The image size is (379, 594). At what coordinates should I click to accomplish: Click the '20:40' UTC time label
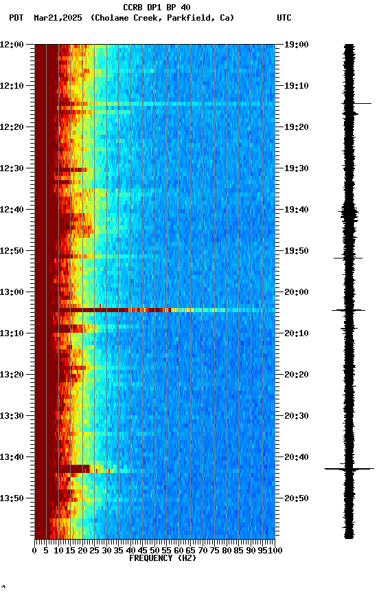click(x=297, y=458)
